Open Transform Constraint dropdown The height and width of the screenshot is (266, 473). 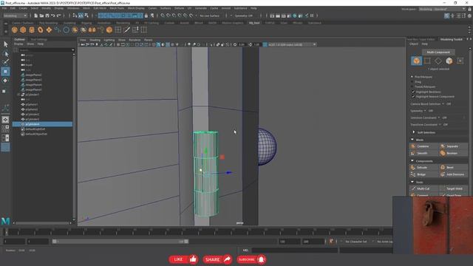tap(440, 125)
